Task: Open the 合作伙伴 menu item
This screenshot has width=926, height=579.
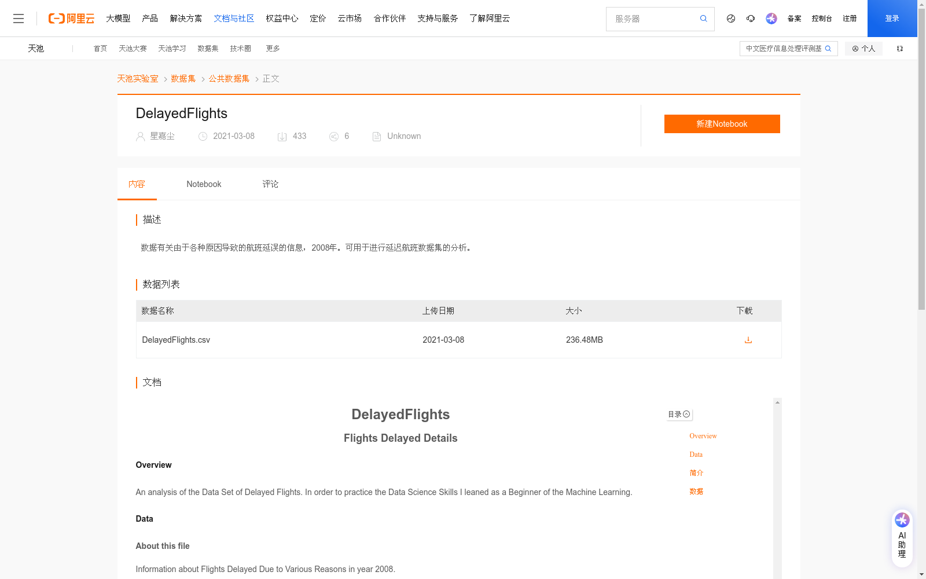Action: (x=389, y=19)
